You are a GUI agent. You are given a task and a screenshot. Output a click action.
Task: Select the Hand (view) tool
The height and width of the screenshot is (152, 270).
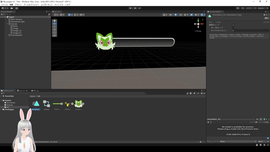pyautogui.click(x=54, y=21)
